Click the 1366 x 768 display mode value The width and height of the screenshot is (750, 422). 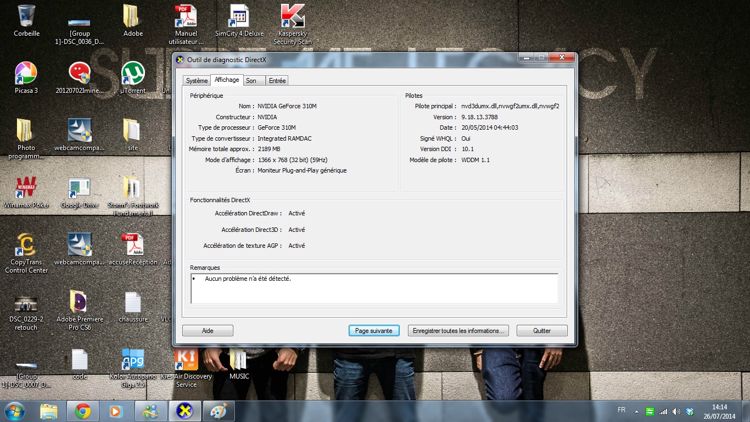click(293, 160)
